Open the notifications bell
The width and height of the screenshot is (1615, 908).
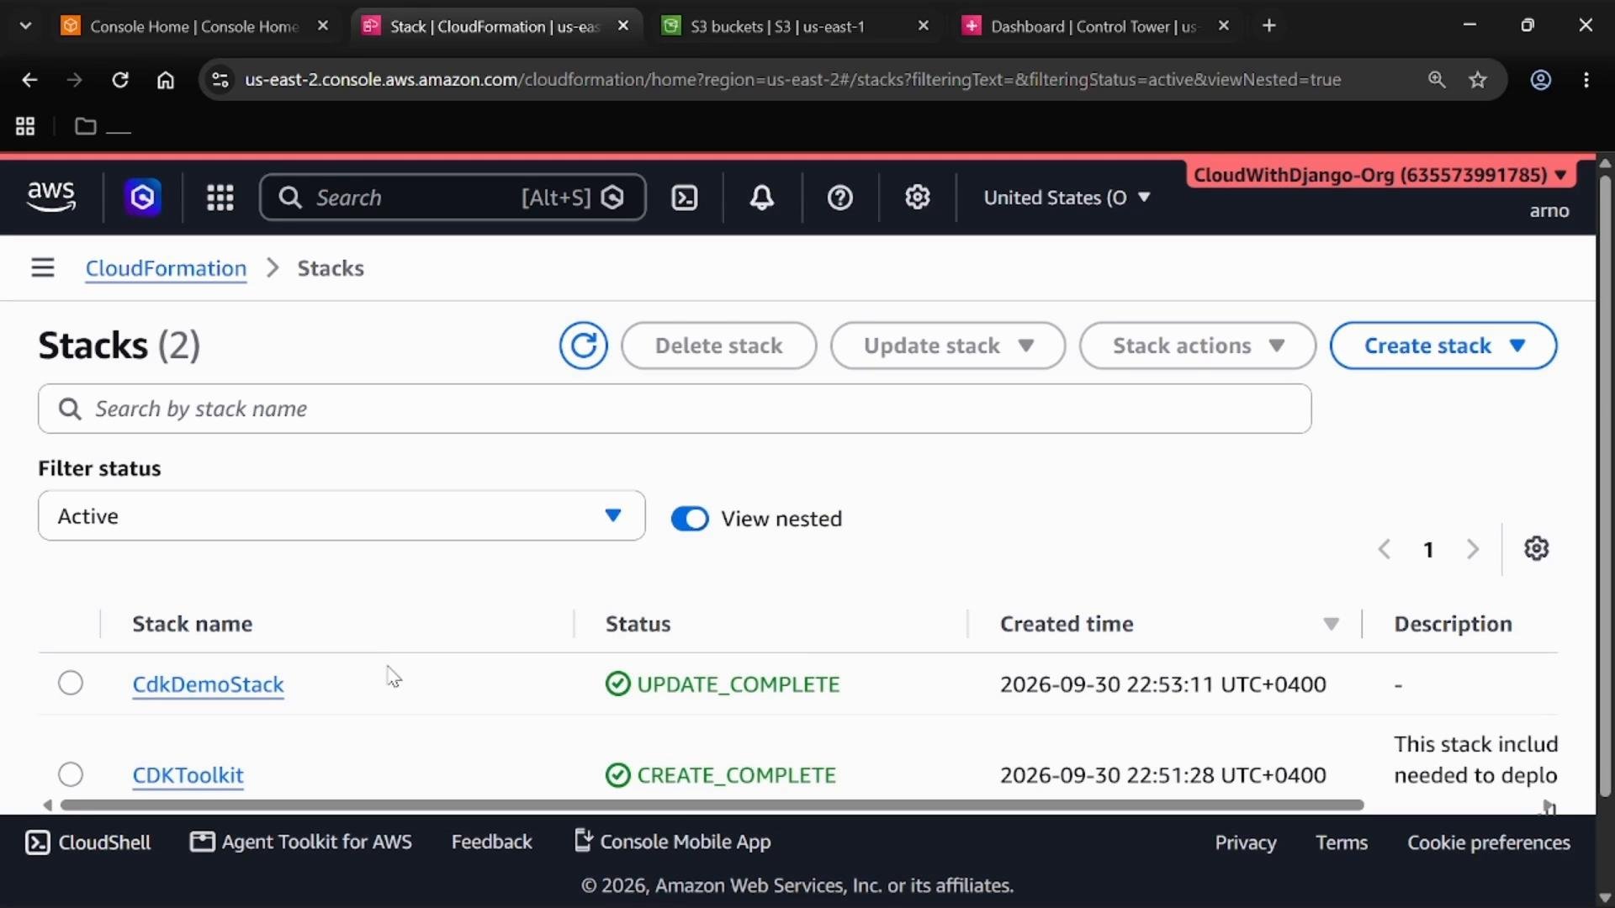[762, 198]
